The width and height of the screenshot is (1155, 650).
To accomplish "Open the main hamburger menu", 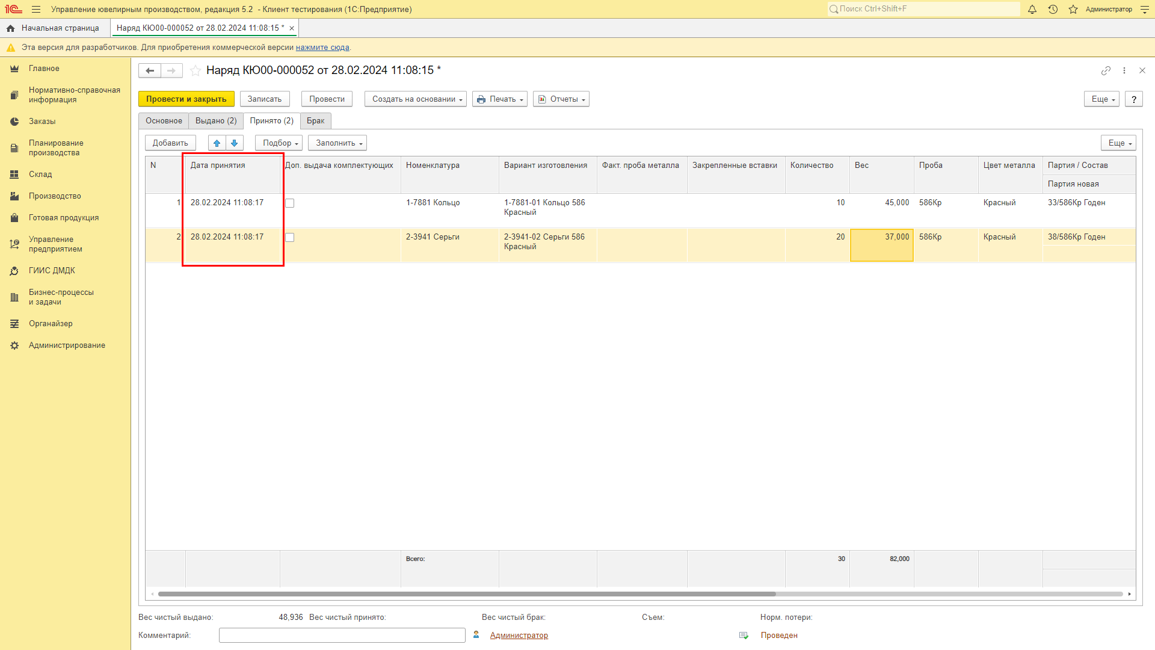I will 36,10.
